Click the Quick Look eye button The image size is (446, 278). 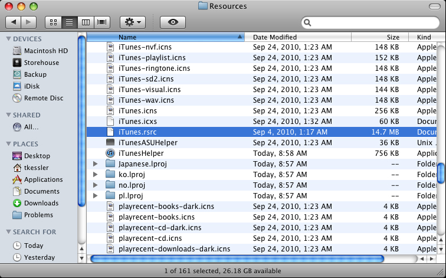[173, 22]
